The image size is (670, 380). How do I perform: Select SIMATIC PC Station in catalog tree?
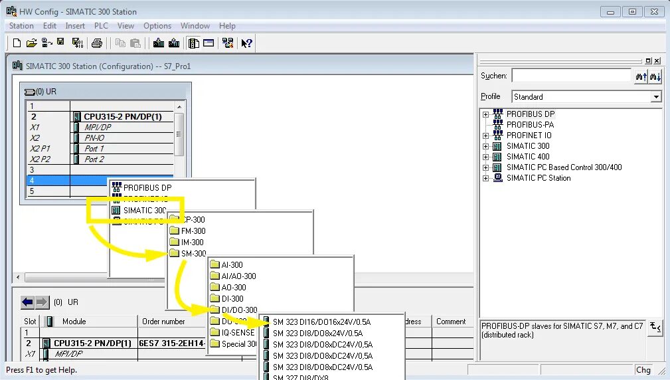[539, 178]
